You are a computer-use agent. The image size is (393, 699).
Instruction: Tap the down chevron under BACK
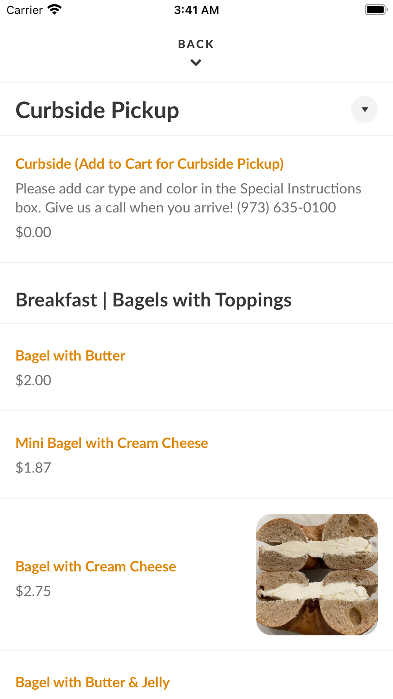[x=196, y=63]
